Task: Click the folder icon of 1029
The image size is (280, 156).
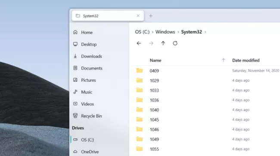Action: [140, 80]
